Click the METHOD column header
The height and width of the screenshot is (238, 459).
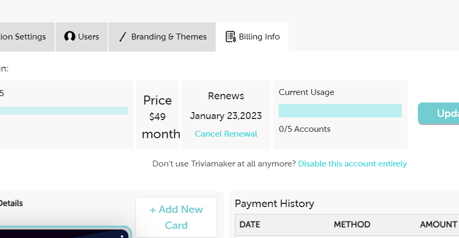pos(351,225)
